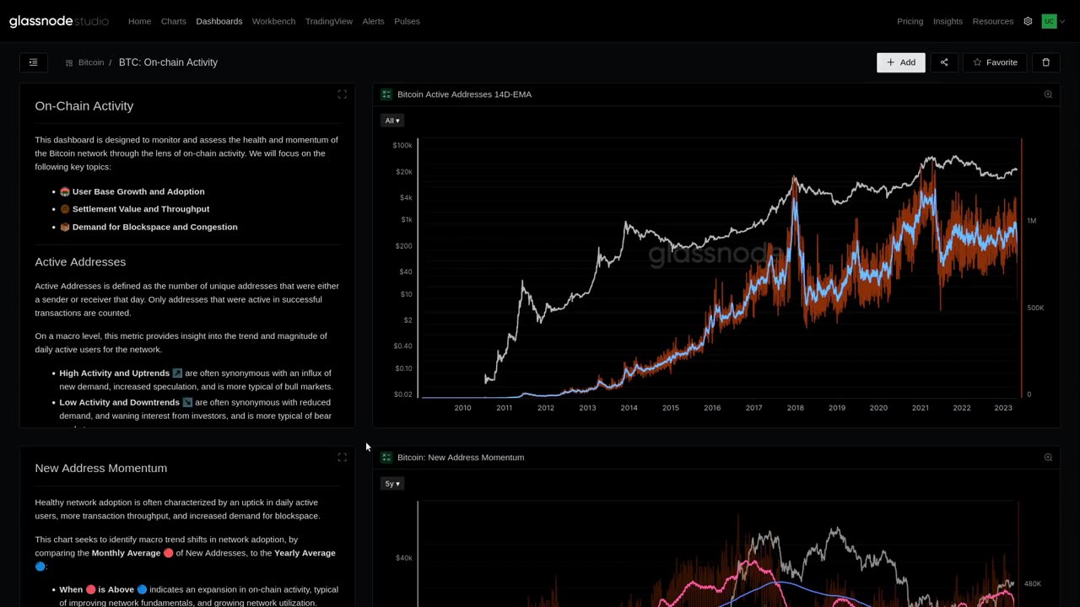Zoom Bitcoin Active Addresses chart with magnifier
1080x607 pixels.
click(1048, 94)
